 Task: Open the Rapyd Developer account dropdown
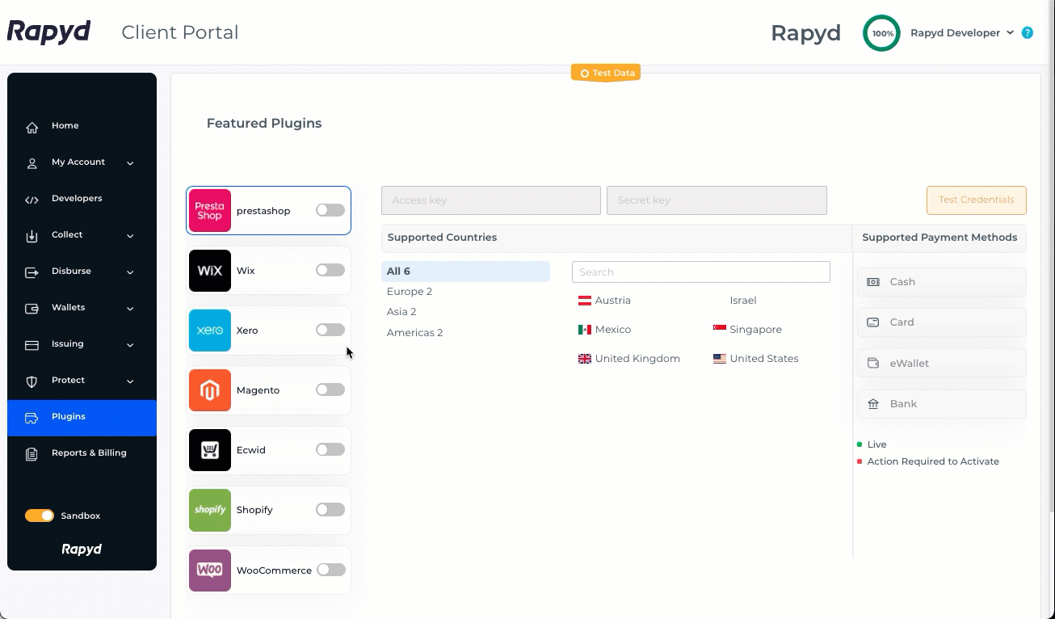pyautogui.click(x=961, y=33)
